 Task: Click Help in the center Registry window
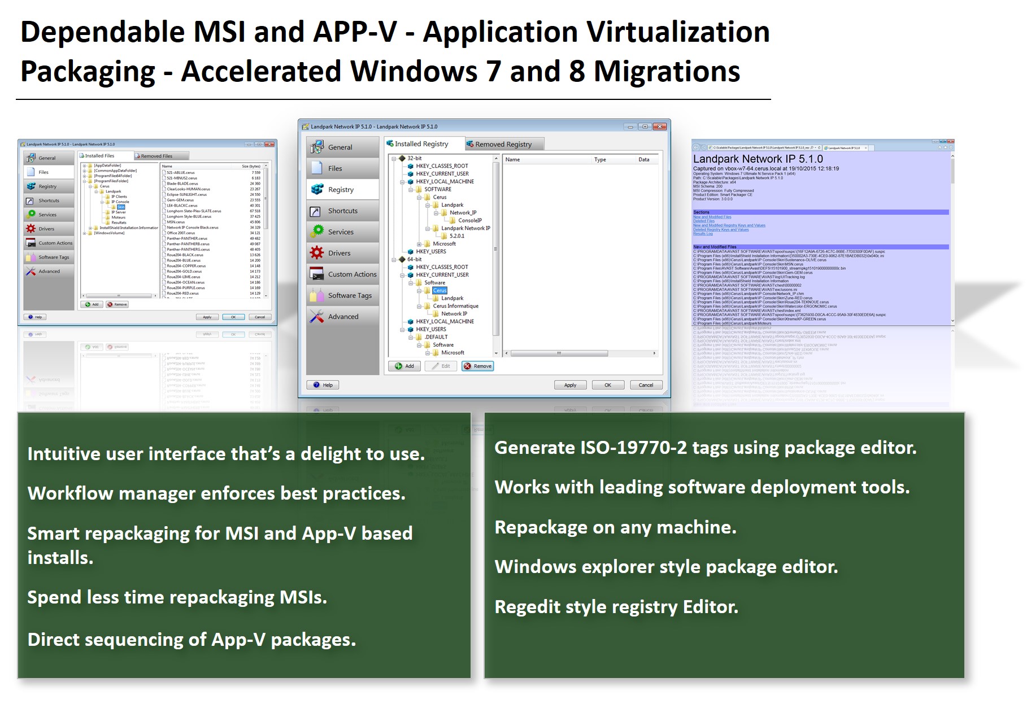(x=323, y=385)
